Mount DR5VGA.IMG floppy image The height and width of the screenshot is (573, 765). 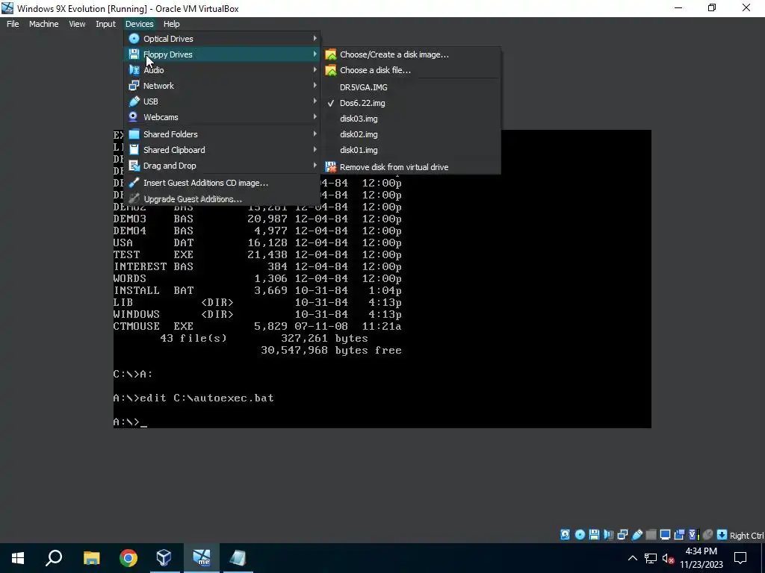pos(411,87)
